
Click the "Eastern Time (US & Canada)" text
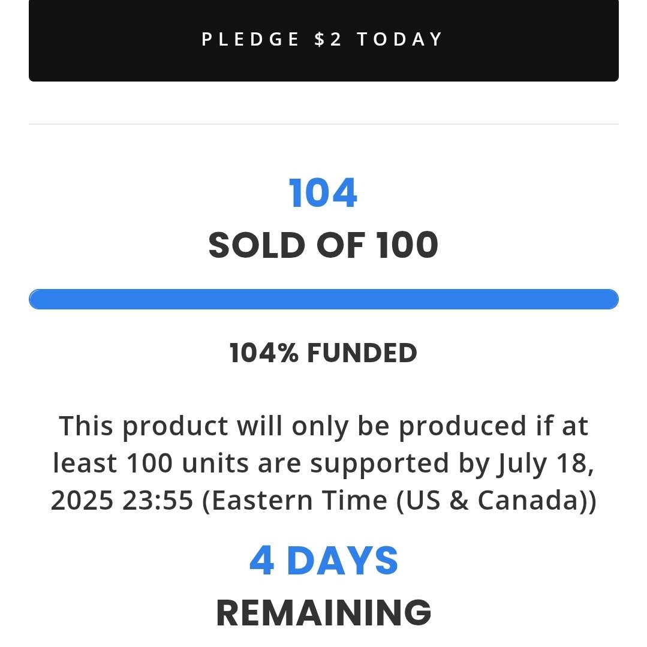[399, 500]
